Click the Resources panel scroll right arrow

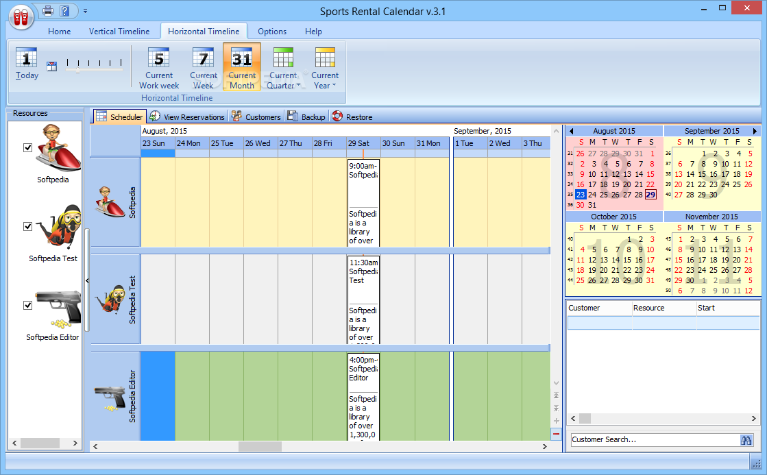tap(75, 443)
